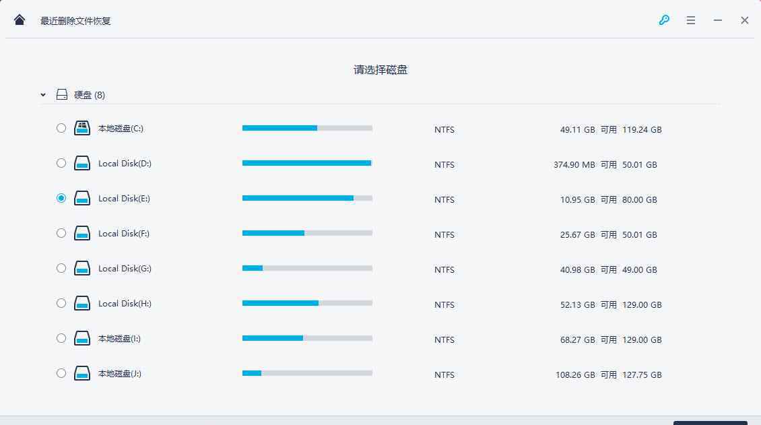The image size is (761, 425).
Task: Select the Local Disk(F:) radio button
Action: pos(61,233)
